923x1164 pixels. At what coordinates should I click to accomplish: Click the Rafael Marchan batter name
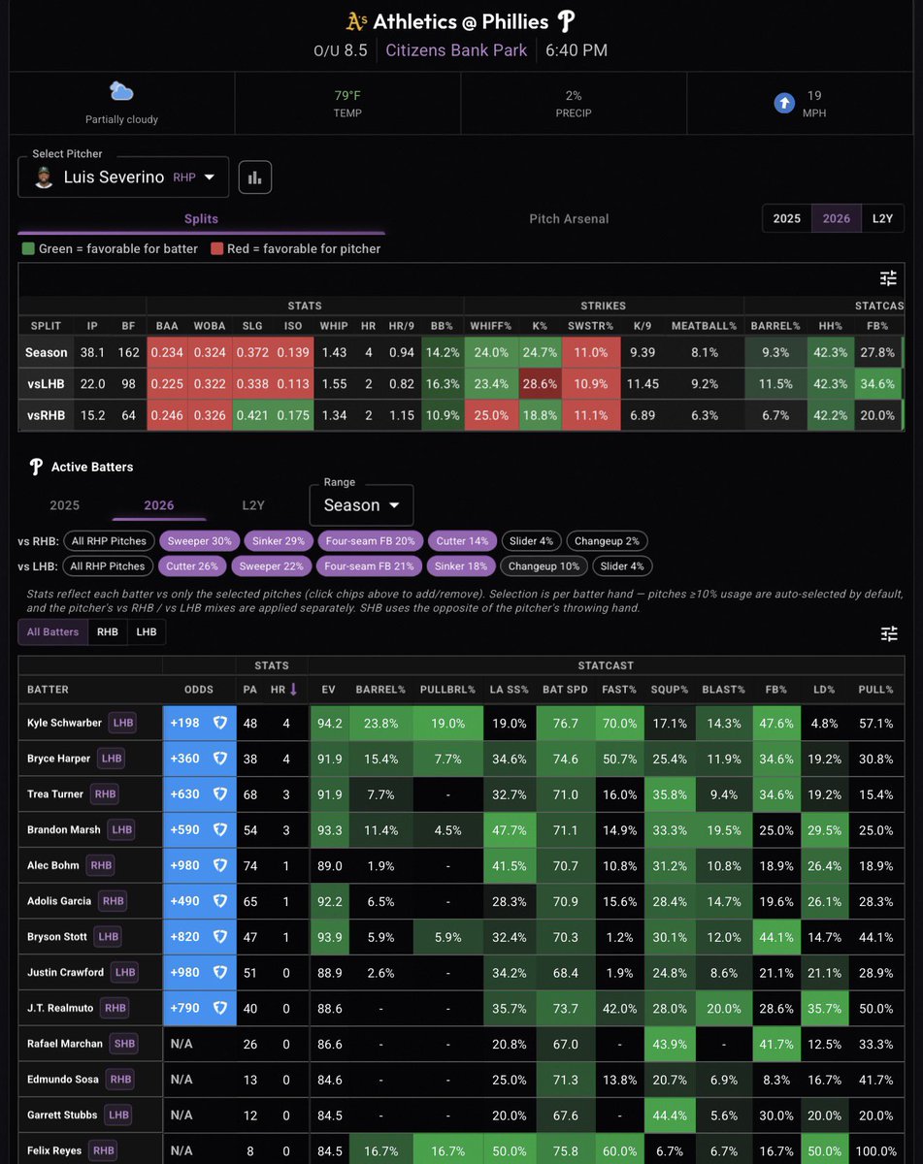click(64, 1044)
